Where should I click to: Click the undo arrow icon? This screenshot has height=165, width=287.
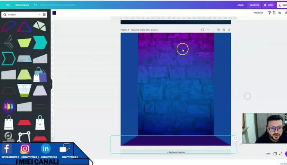(x=35, y=5)
